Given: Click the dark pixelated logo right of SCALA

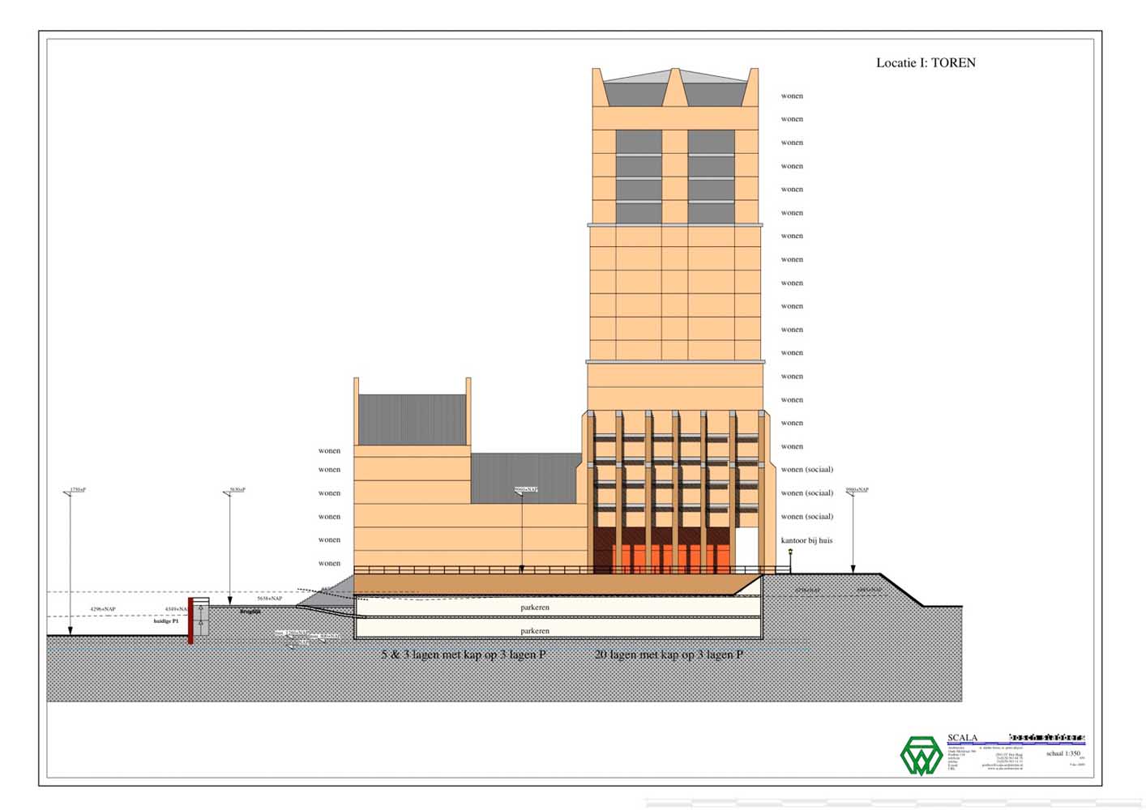Looking at the screenshot, I should pyautogui.click(x=1046, y=738).
